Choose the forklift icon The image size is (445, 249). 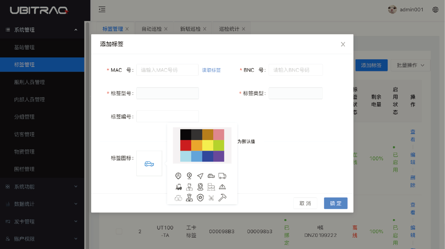pos(178,187)
